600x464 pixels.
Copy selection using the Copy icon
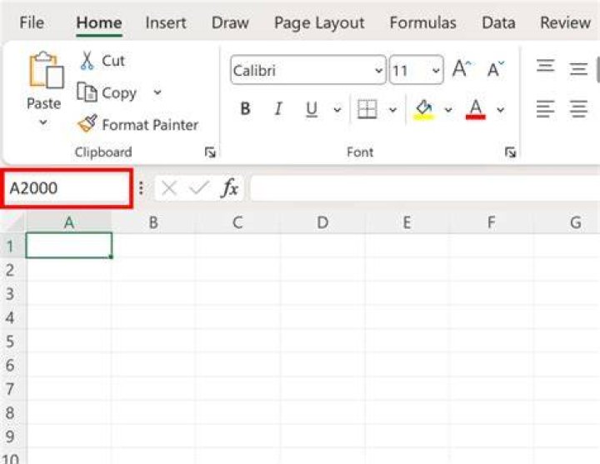[x=87, y=92]
